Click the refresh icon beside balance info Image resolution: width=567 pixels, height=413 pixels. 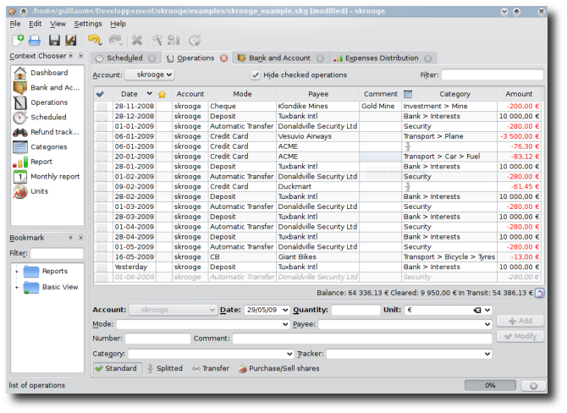pos(539,293)
